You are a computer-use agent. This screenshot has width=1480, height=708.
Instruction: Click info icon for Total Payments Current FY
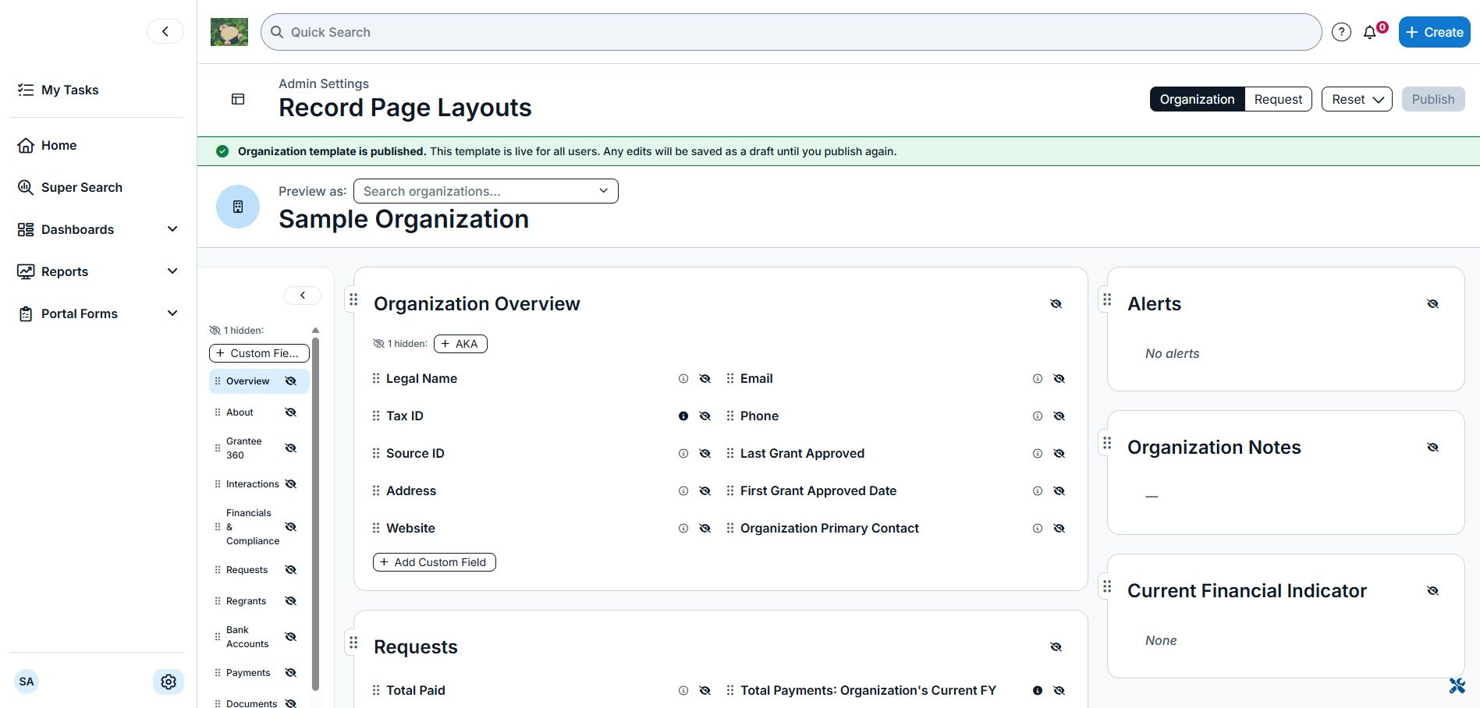(x=1038, y=691)
